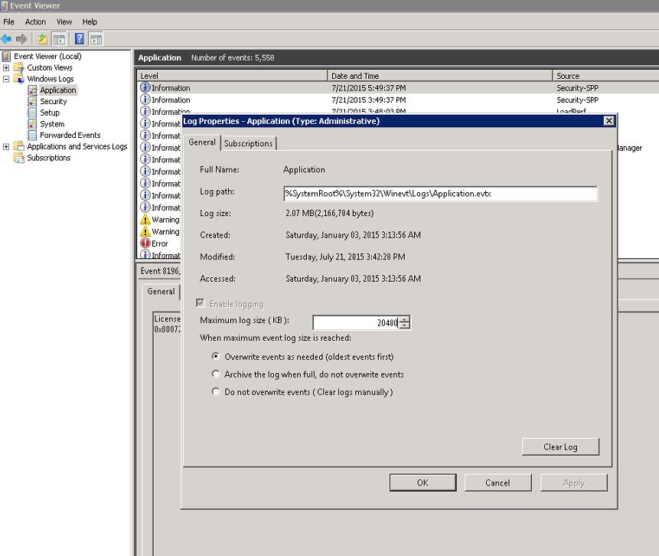Open the export/import icon in the toolbar
659x556 pixels.
point(43,38)
